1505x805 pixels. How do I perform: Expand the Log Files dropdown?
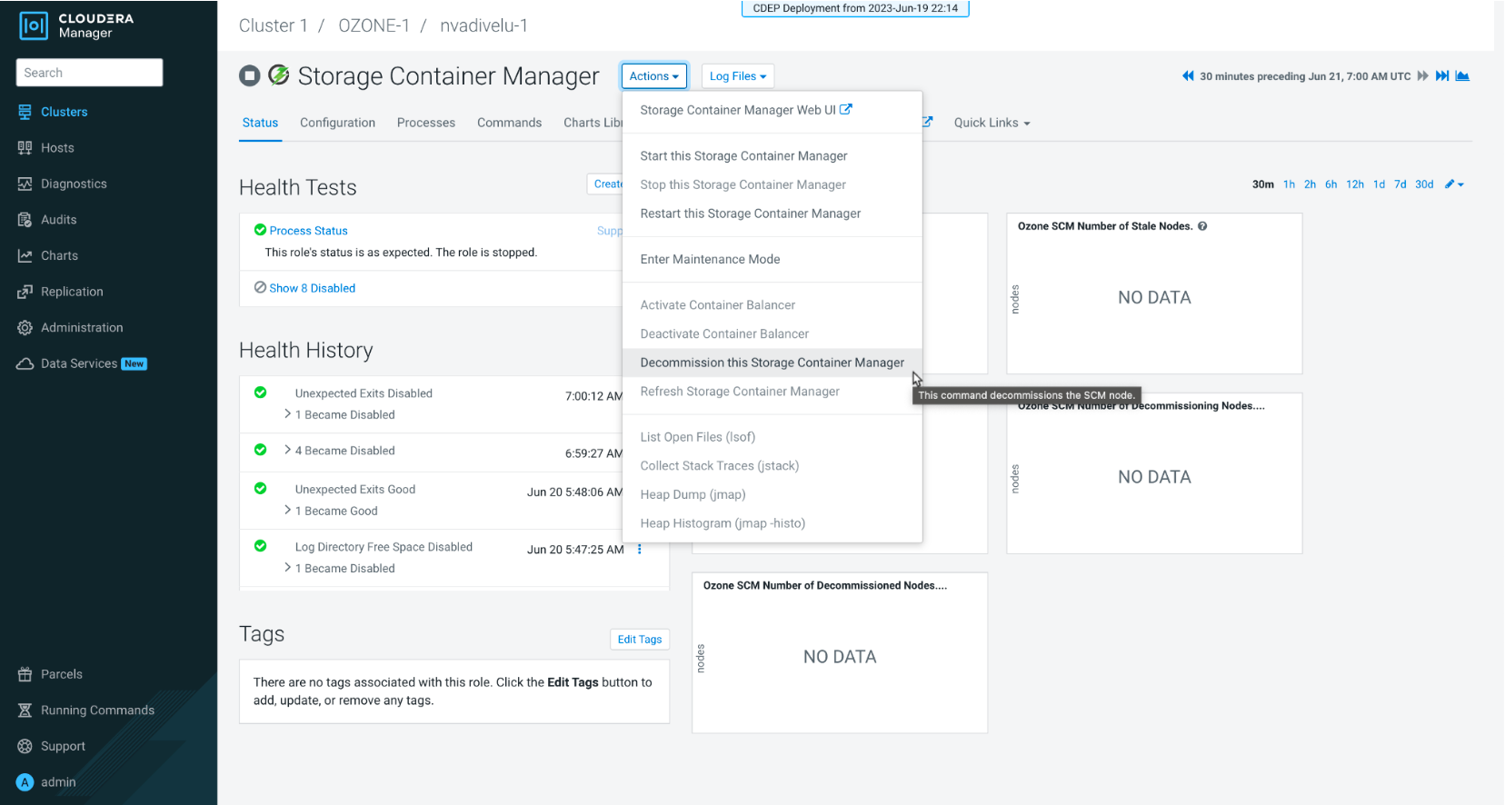737,76
